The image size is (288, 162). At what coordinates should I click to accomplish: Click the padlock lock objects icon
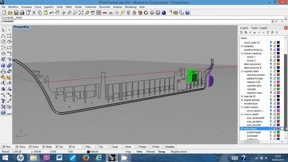coord(134,13)
